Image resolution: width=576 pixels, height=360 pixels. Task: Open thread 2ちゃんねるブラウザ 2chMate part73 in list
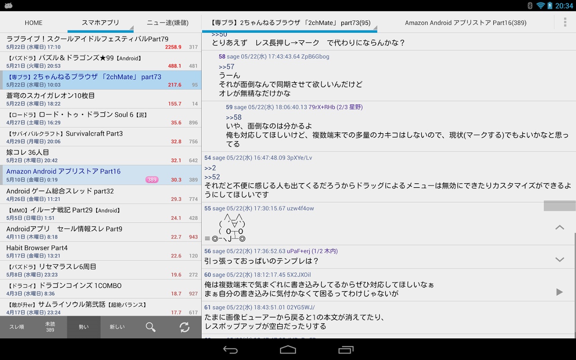(x=100, y=80)
